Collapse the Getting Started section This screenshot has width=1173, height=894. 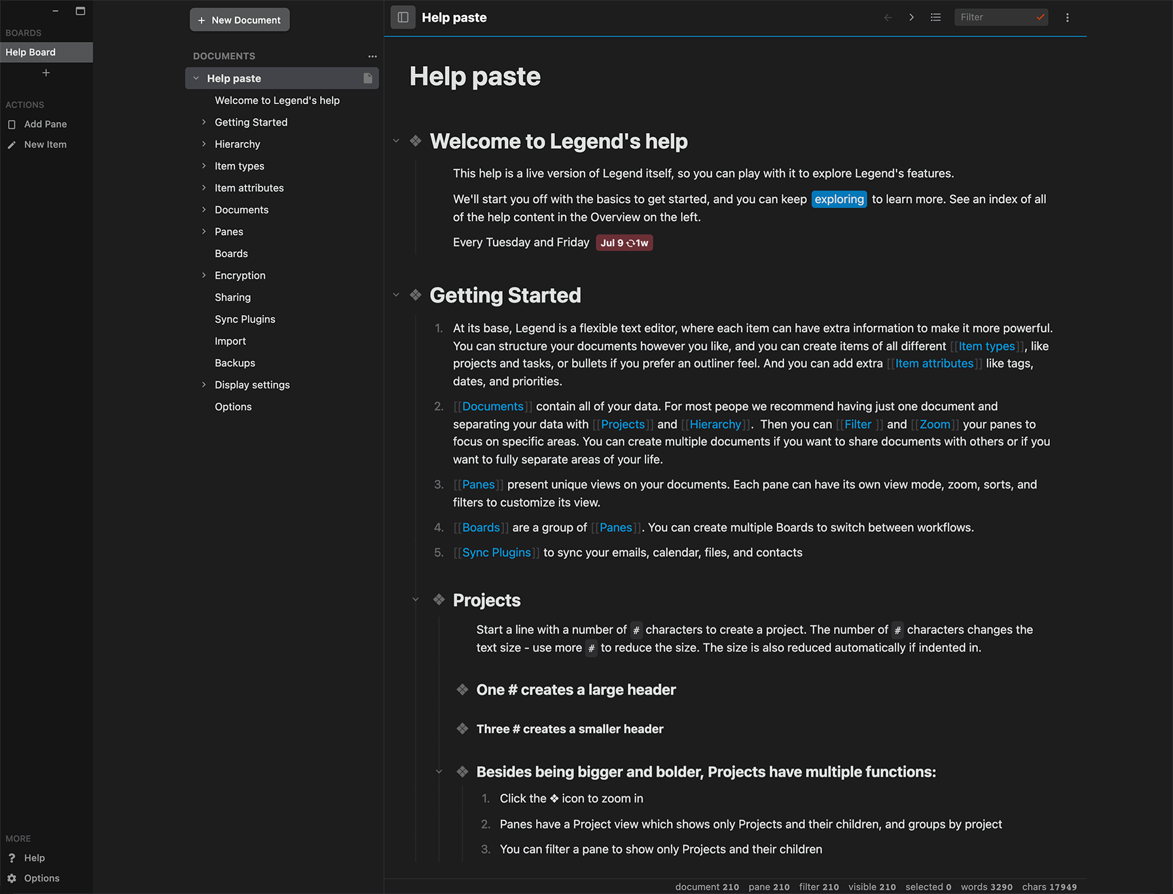[396, 295]
